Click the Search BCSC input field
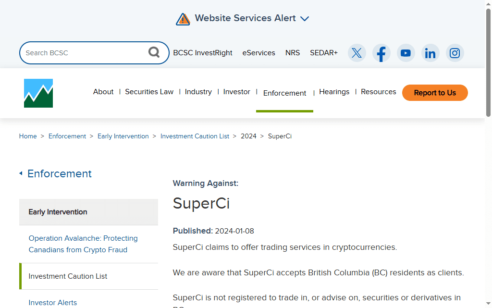This screenshot has width=492, height=308. pyautogui.click(x=84, y=53)
